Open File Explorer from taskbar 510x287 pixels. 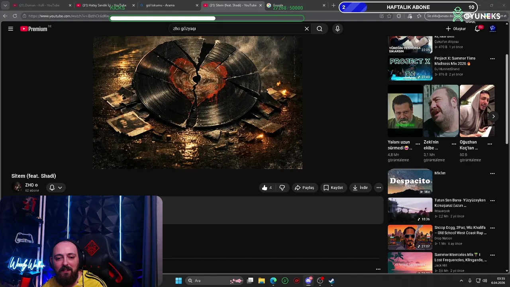(261, 281)
